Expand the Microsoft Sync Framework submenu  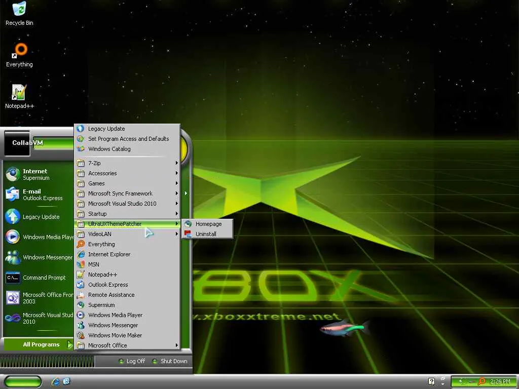click(127, 193)
